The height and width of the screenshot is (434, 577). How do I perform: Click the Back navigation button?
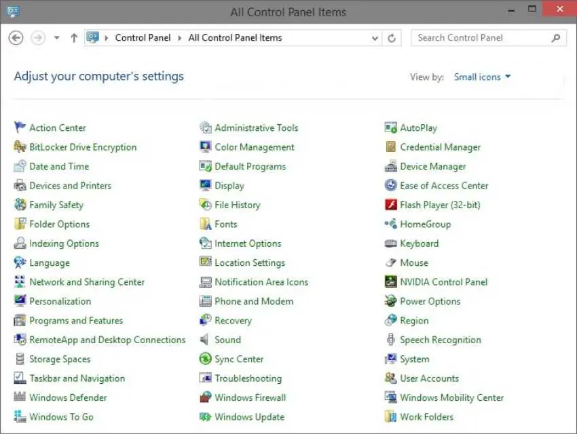(16, 37)
